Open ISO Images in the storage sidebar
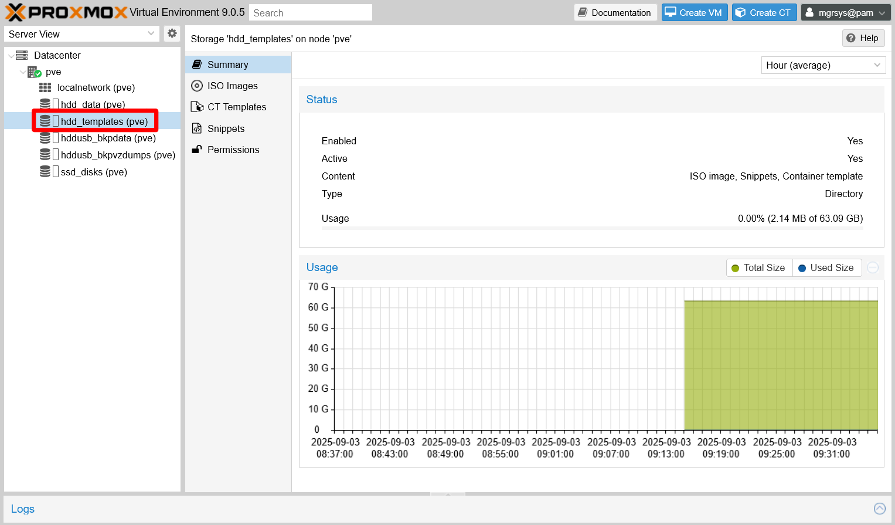Image resolution: width=895 pixels, height=525 pixels. coord(231,86)
